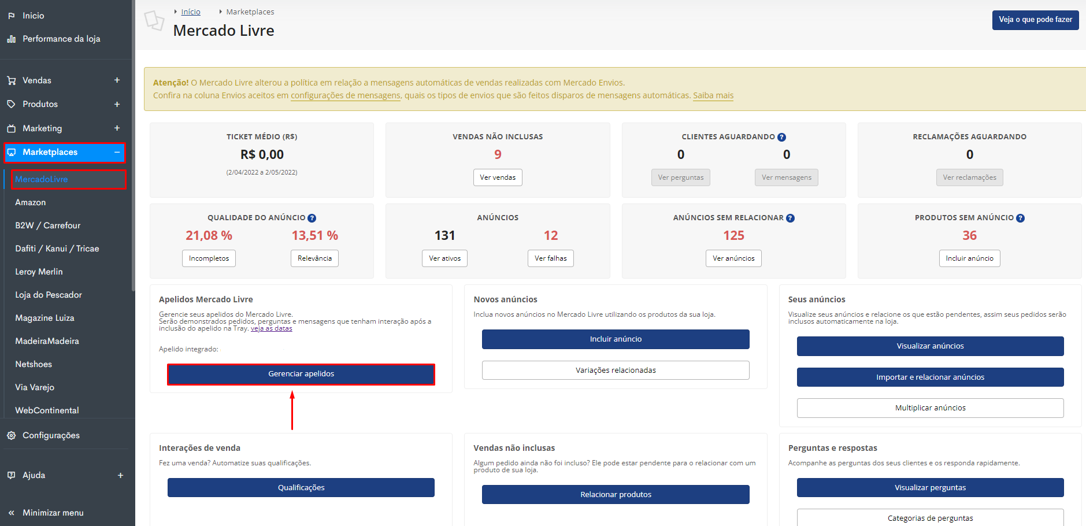Viewport: 1086px width, 526px height.
Task: Click the Gerenciar apelidos button
Action: coord(301,374)
